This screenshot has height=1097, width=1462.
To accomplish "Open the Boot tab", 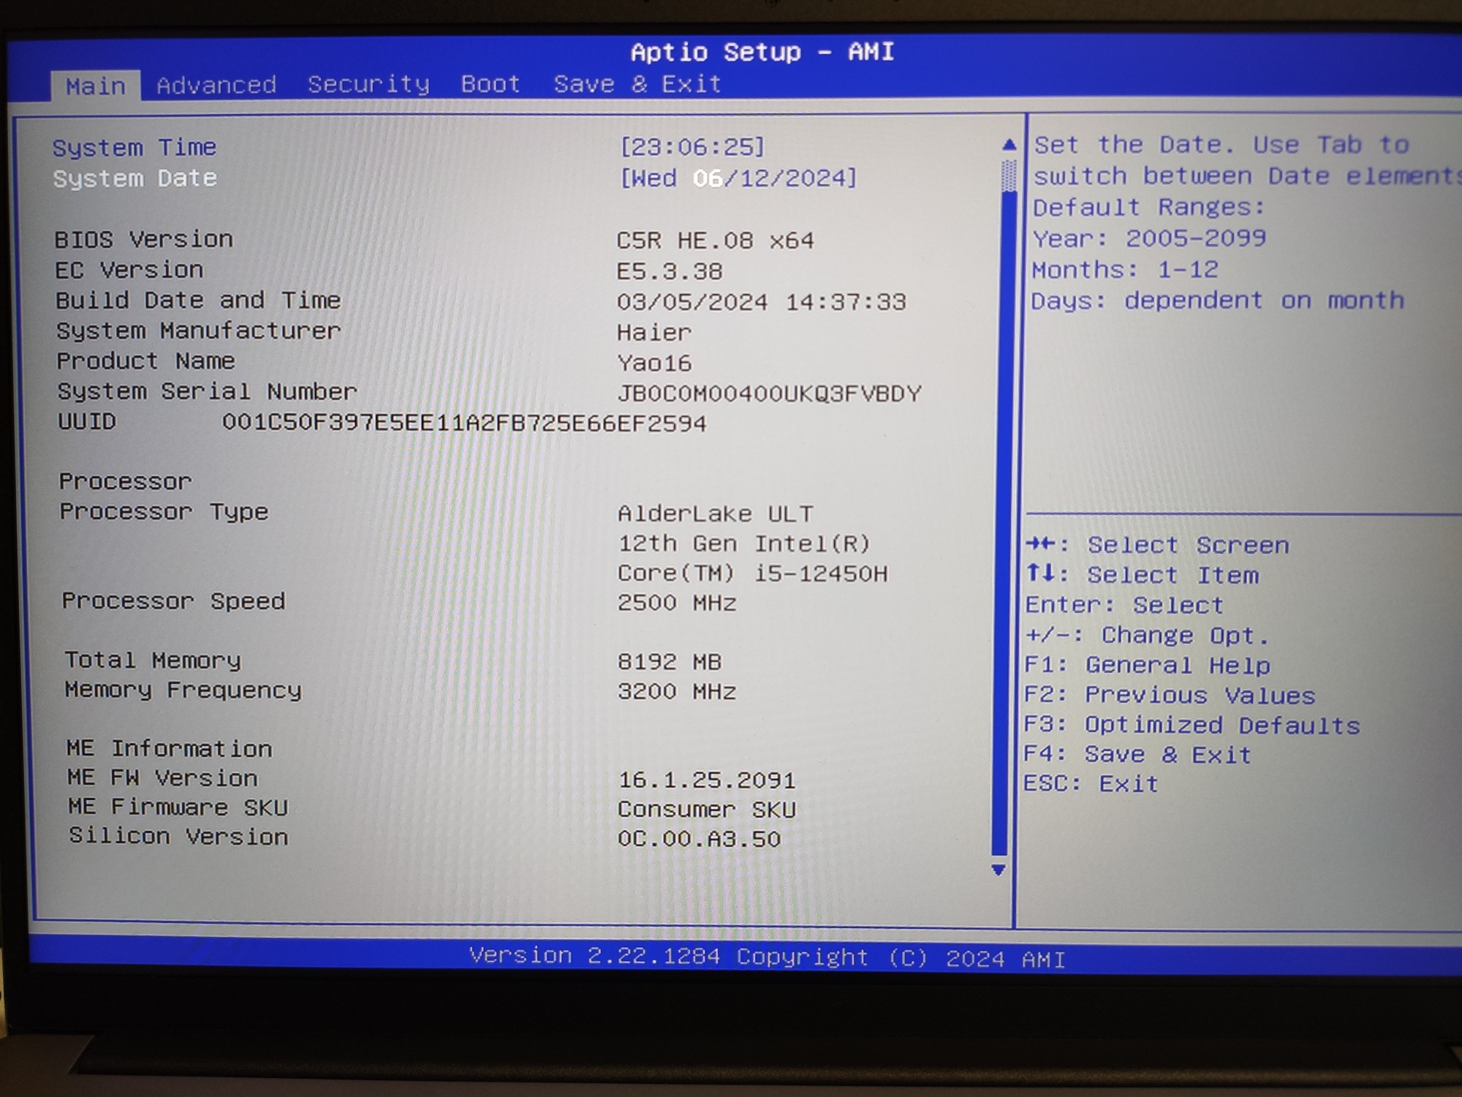I will point(491,85).
